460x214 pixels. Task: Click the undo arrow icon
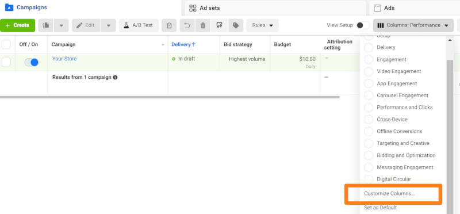(187, 25)
